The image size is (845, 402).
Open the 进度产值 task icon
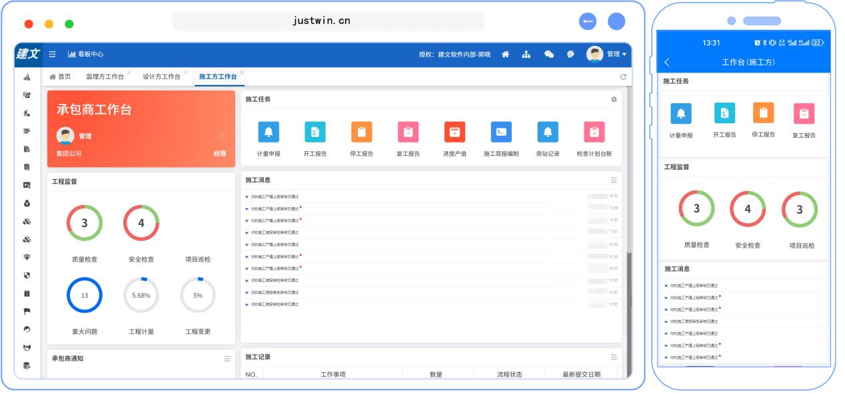click(x=454, y=132)
